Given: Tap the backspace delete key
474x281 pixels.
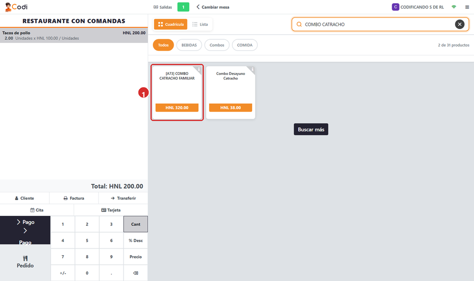Looking at the screenshot, I should click(136, 273).
